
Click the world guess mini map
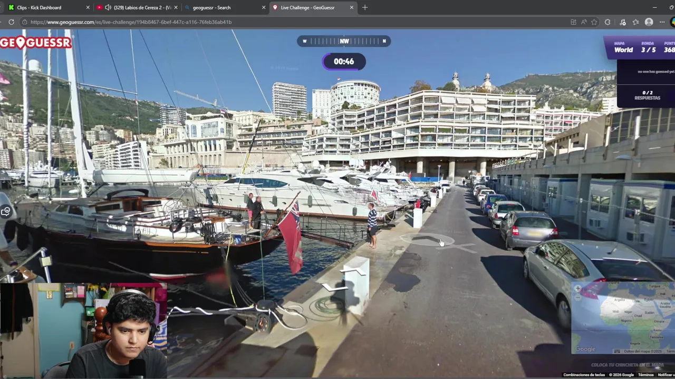(x=623, y=318)
